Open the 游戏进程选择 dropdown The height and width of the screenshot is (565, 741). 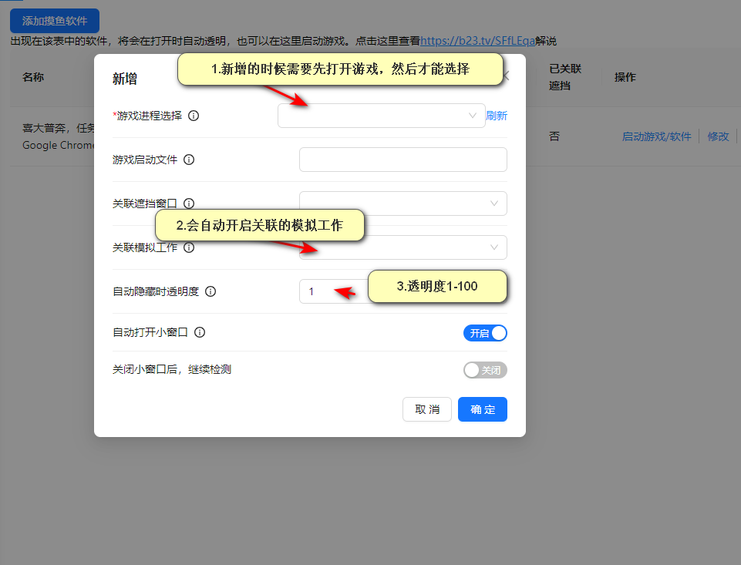point(381,116)
